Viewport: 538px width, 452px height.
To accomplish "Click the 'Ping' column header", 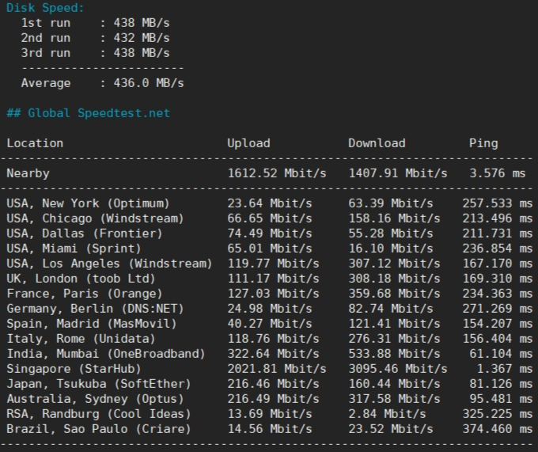I will pyautogui.click(x=483, y=143).
